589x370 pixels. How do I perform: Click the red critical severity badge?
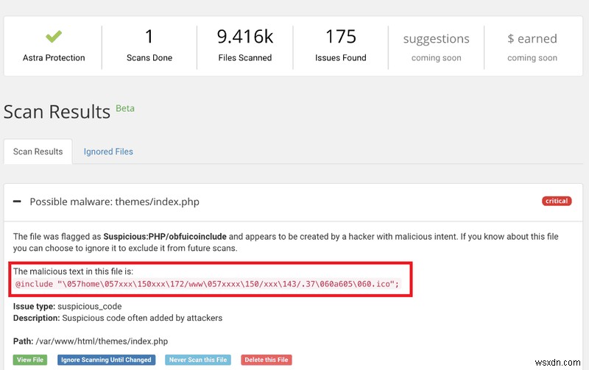557,201
